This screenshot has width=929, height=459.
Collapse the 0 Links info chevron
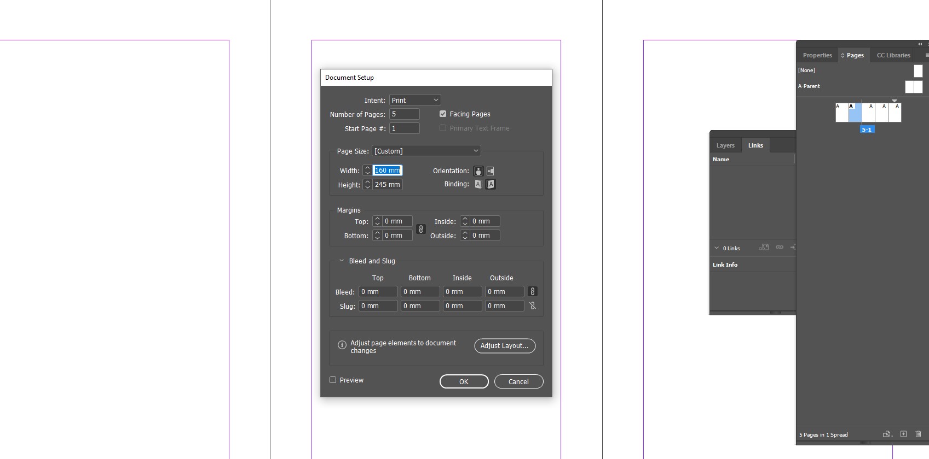click(717, 248)
